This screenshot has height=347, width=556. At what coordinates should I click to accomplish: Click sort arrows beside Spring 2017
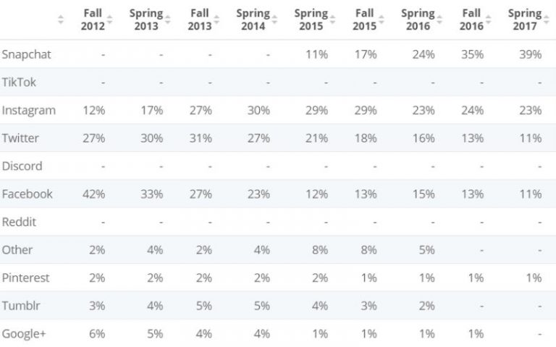[x=546, y=20]
